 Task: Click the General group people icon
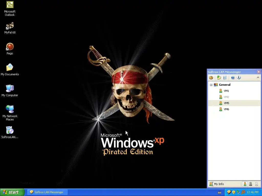click(216, 85)
